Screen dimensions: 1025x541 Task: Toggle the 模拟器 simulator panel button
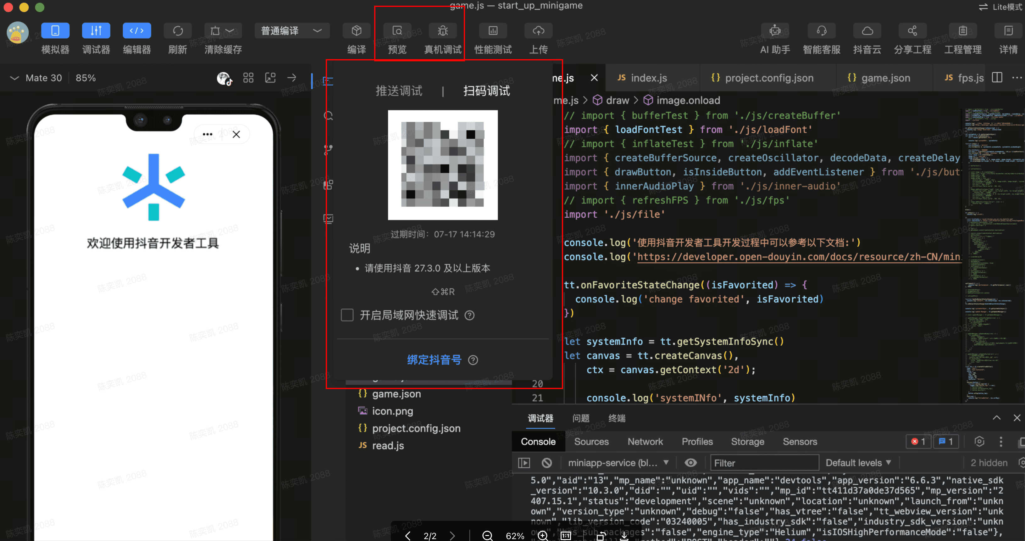[55, 31]
